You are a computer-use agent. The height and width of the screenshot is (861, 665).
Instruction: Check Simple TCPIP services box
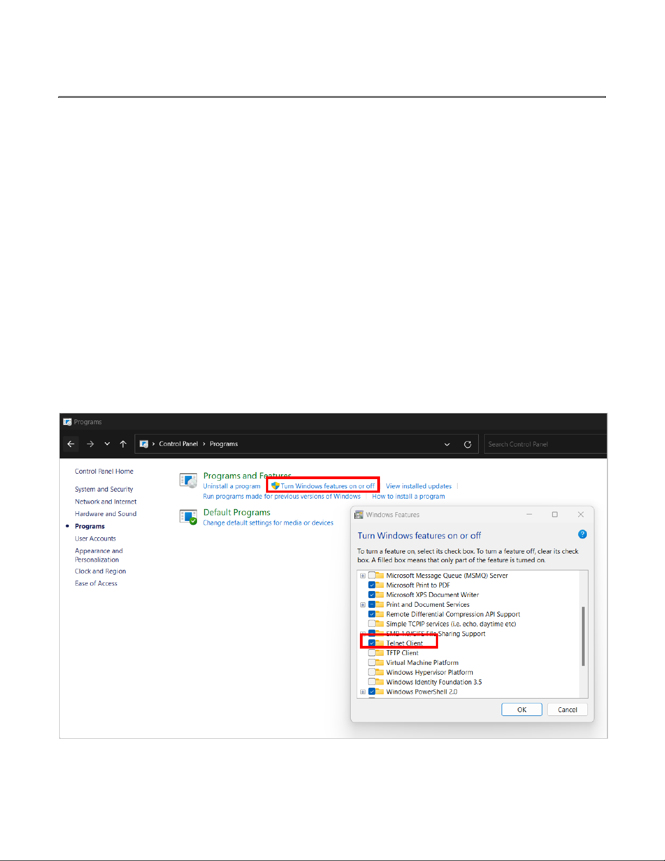(x=372, y=624)
